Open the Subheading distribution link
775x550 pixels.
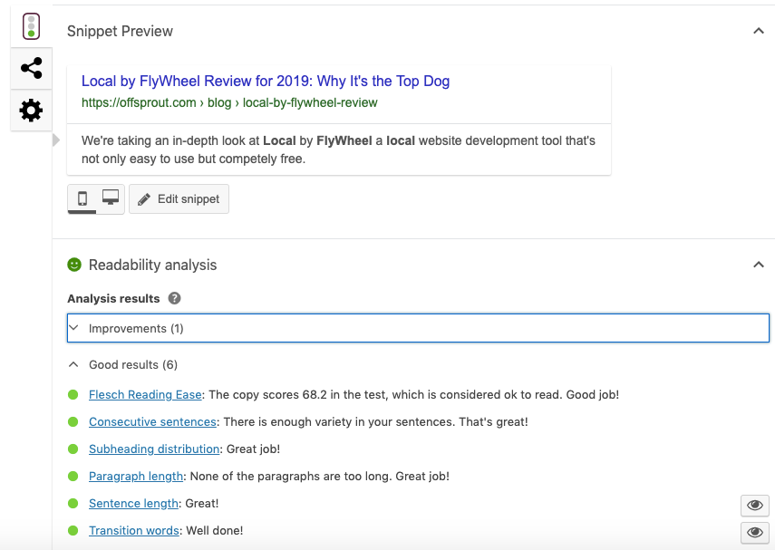154,449
